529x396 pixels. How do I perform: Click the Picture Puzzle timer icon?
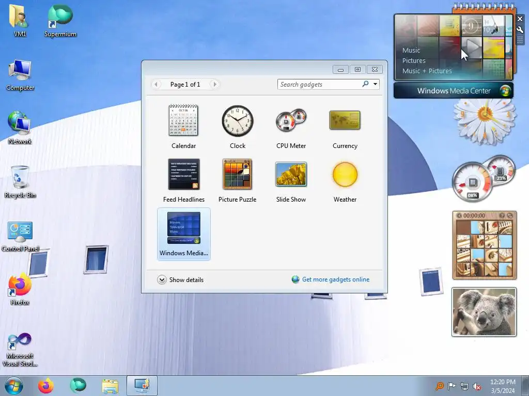click(x=459, y=216)
